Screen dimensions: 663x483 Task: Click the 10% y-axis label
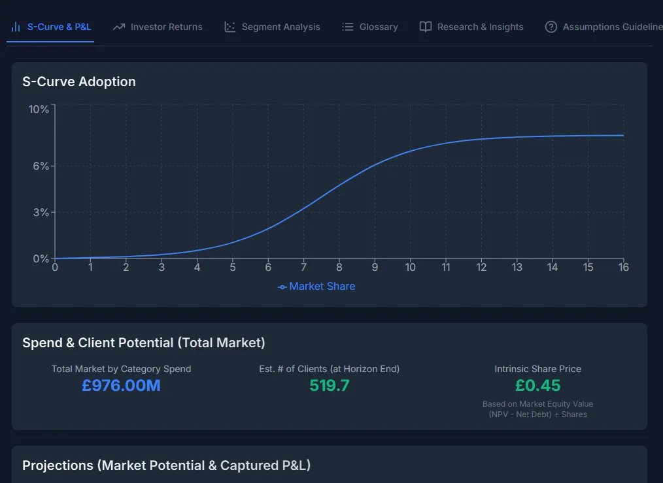[39, 110]
